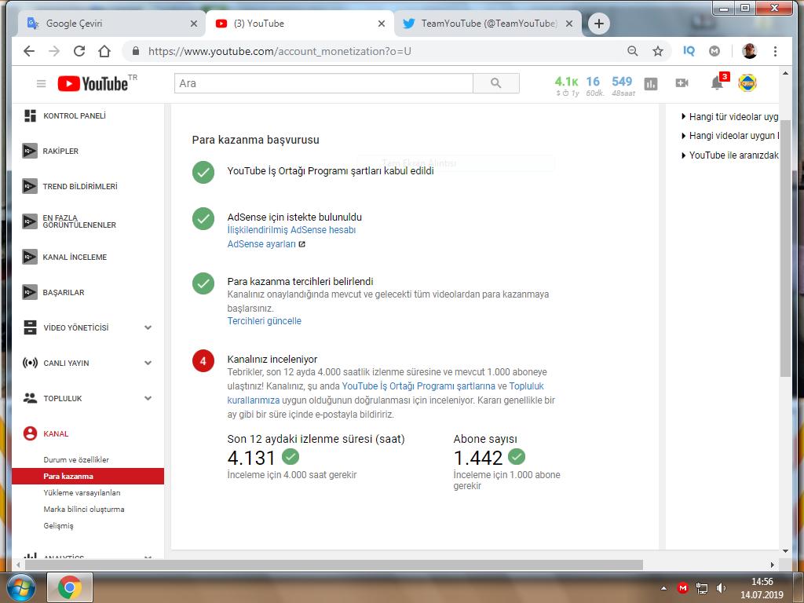Open the vidIQ extension icon

[x=689, y=51]
